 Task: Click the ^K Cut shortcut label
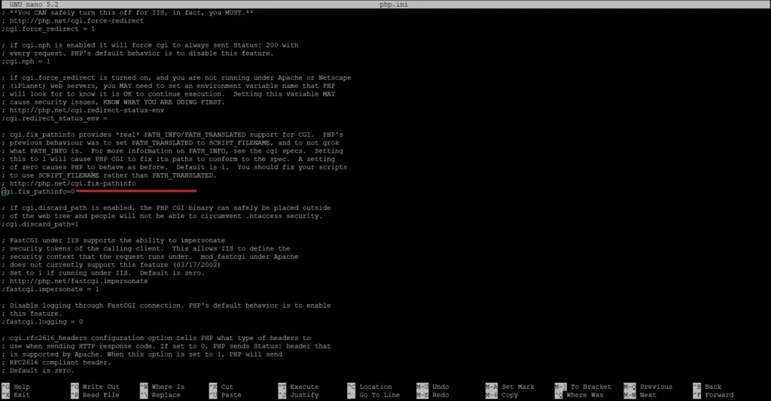tap(221, 387)
